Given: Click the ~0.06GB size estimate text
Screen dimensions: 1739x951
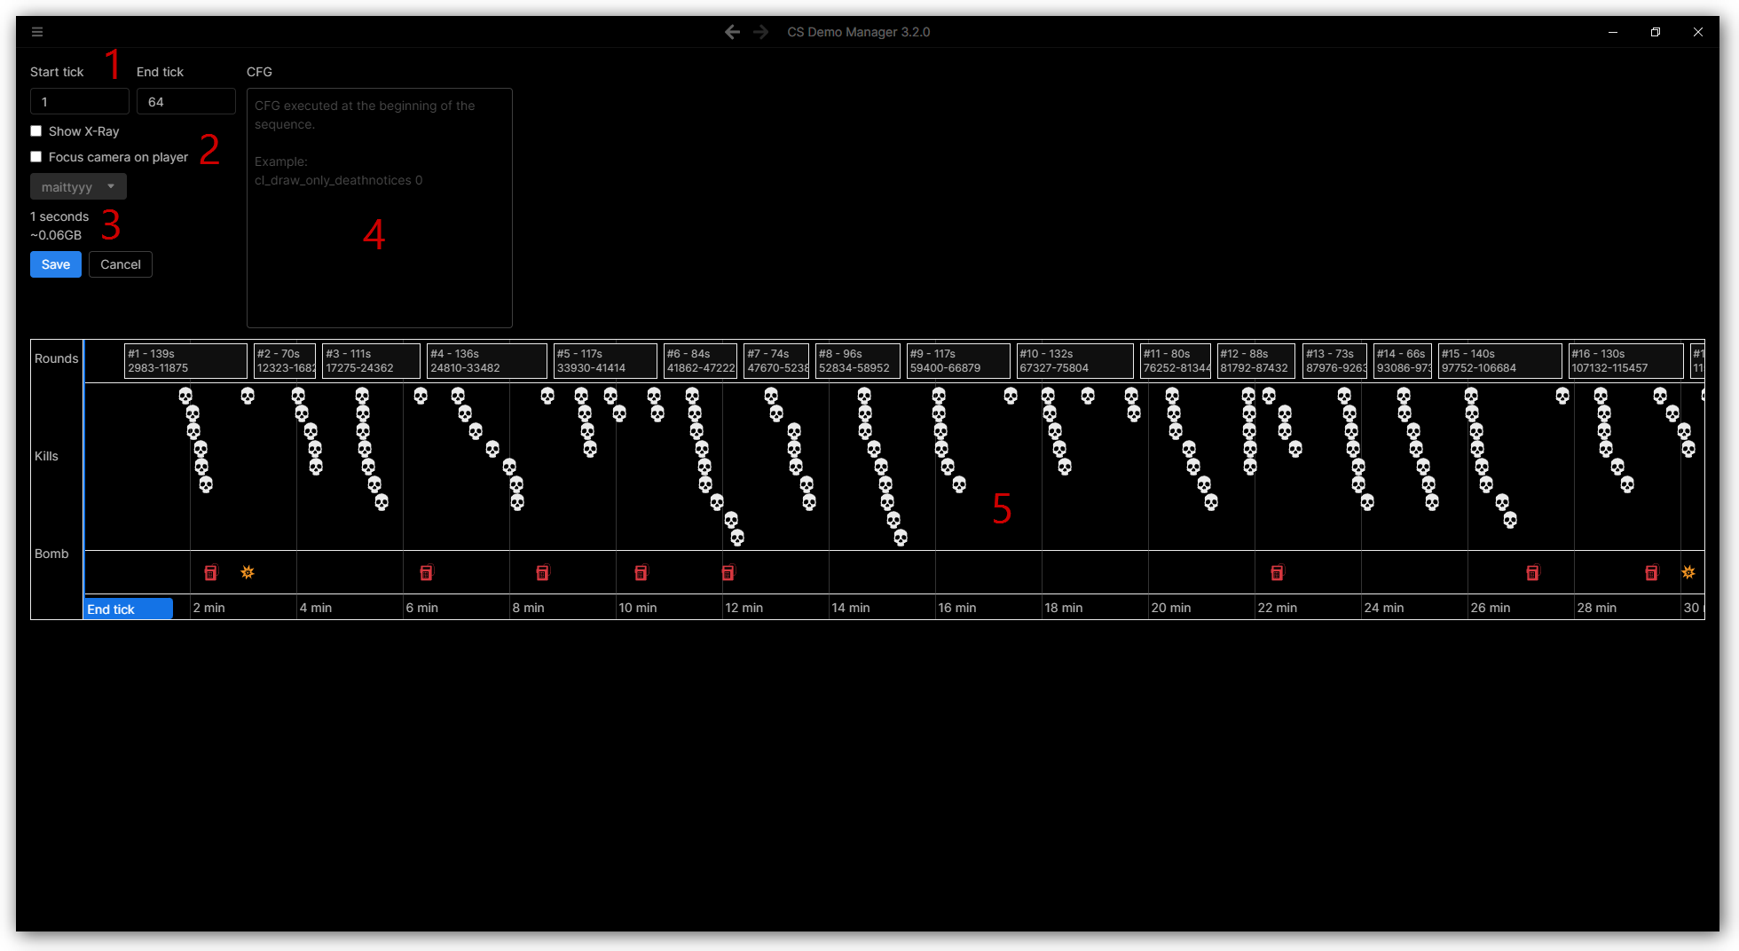Looking at the screenshot, I should pyautogui.click(x=56, y=235).
